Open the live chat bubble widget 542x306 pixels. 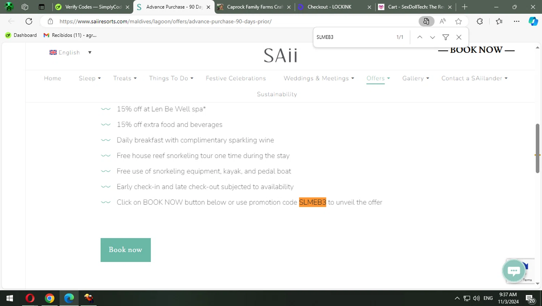point(513,271)
